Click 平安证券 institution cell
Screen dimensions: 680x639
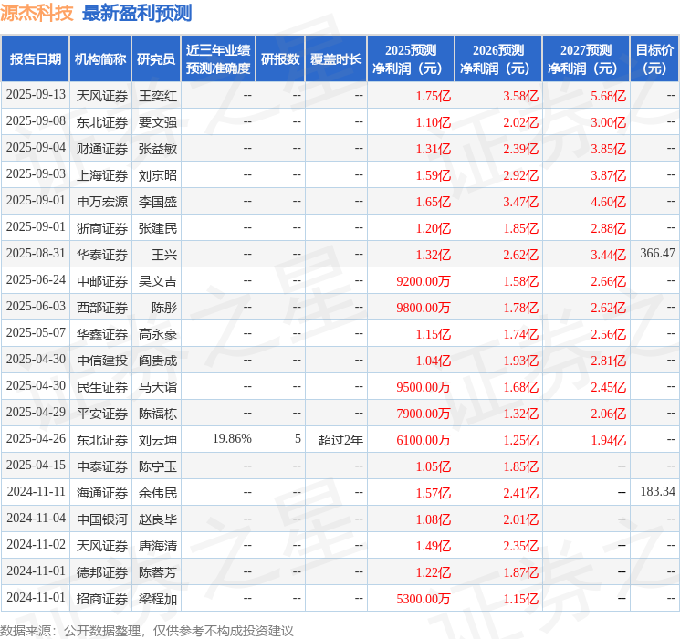(x=102, y=414)
